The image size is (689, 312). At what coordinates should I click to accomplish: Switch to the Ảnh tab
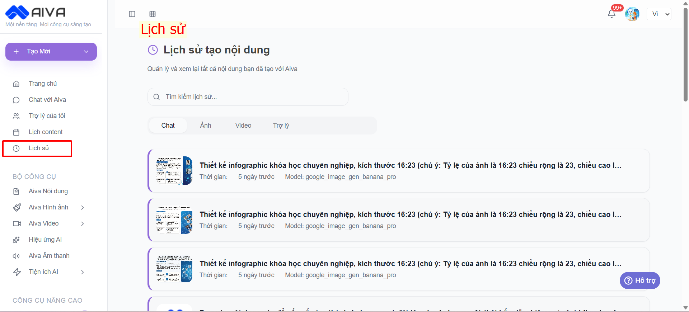(x=206, y=126)
